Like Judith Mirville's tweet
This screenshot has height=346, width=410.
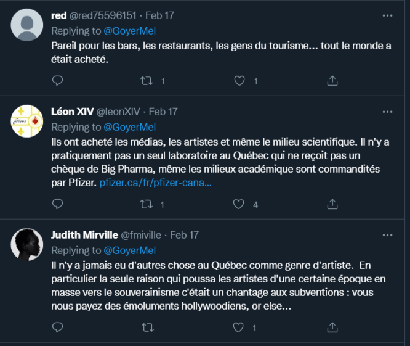(240, 327)
